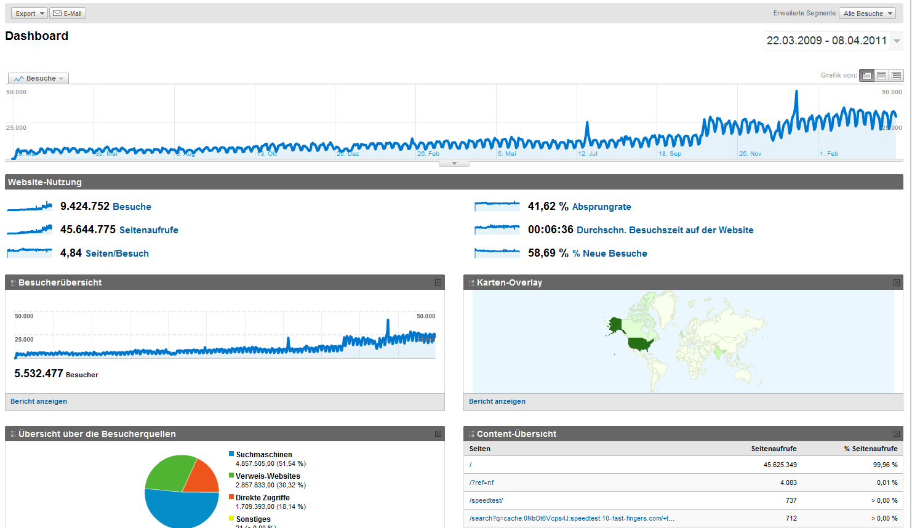
Task: Close the Karten-Overlay widget
Action: click(x=897, y=282)
